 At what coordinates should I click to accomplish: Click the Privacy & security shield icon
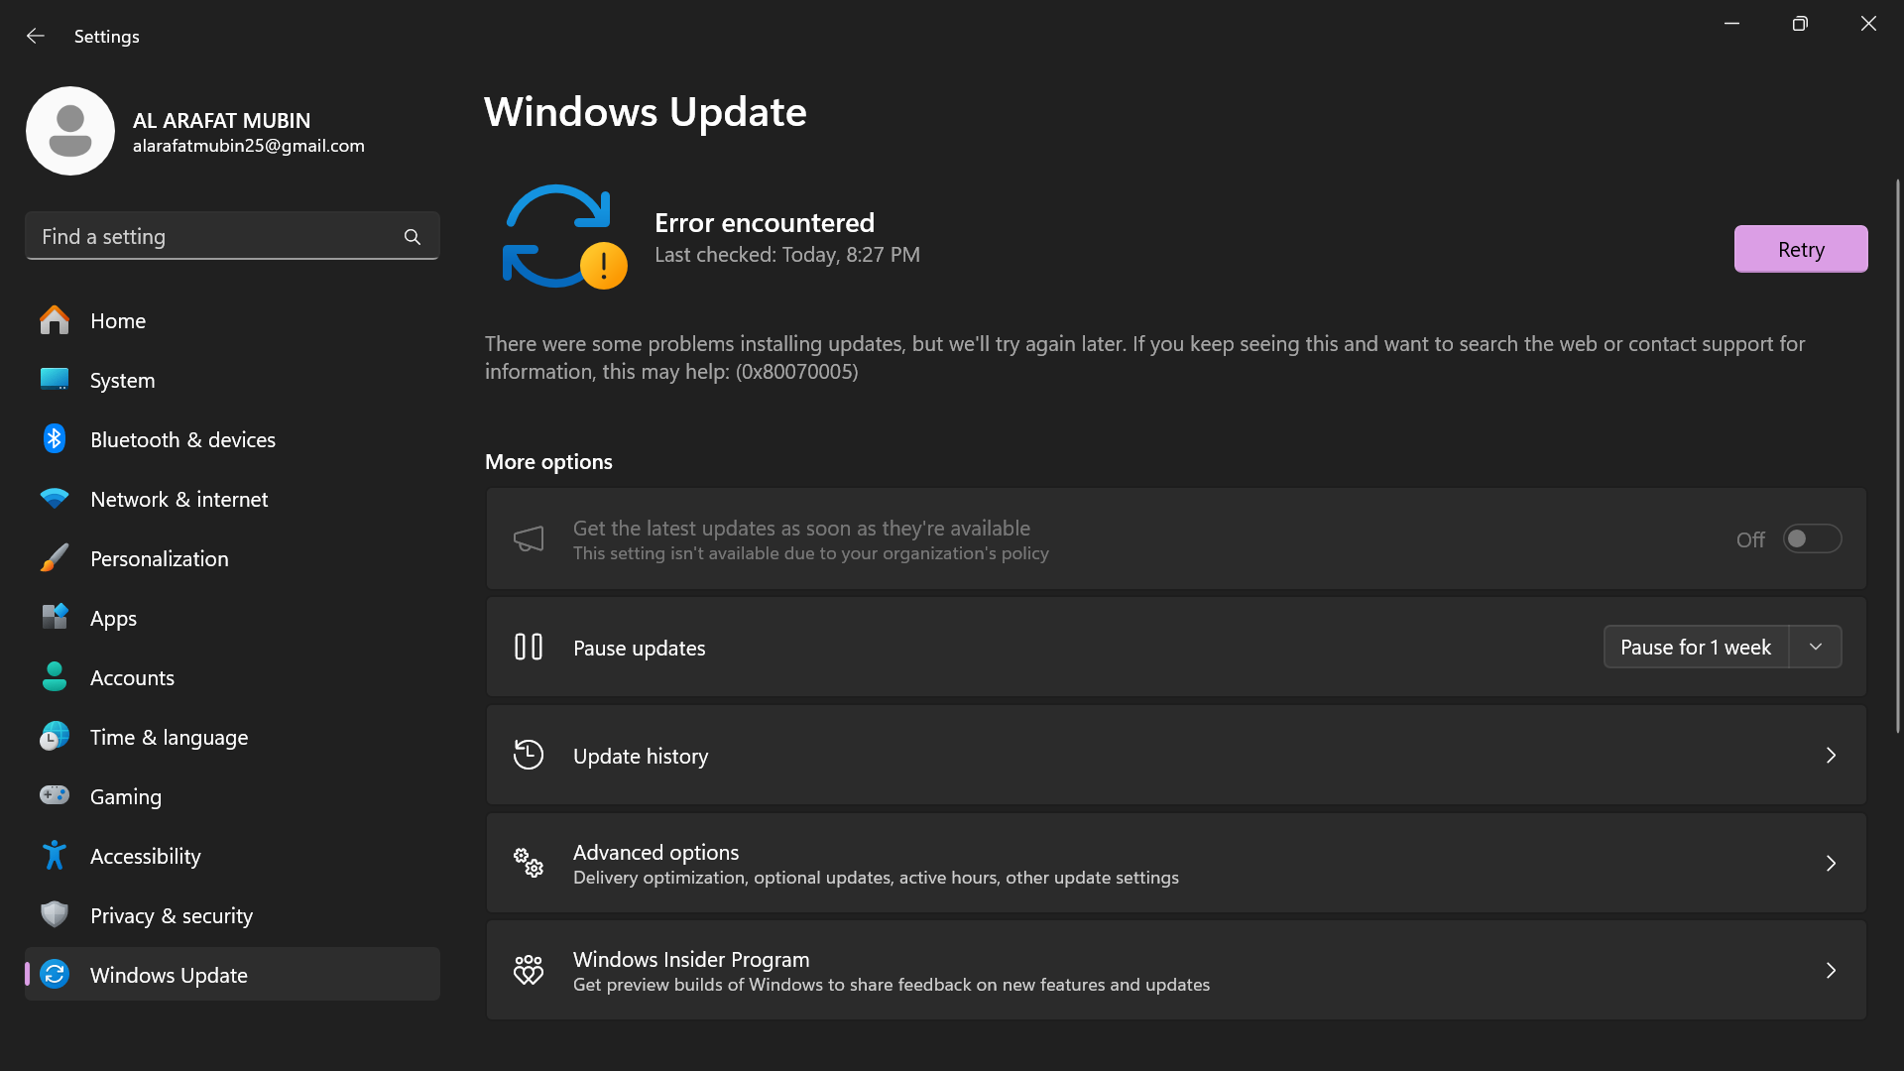click(x=55, y=914)
